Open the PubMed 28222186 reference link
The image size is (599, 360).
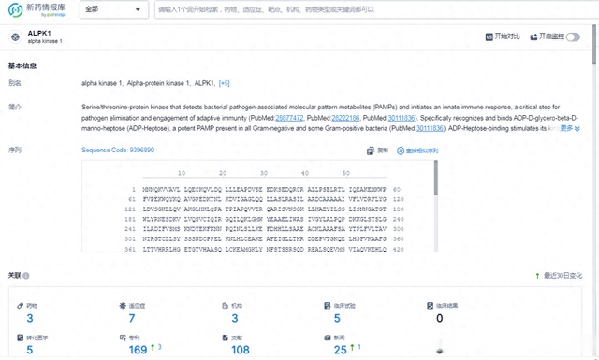click(345, 118)
